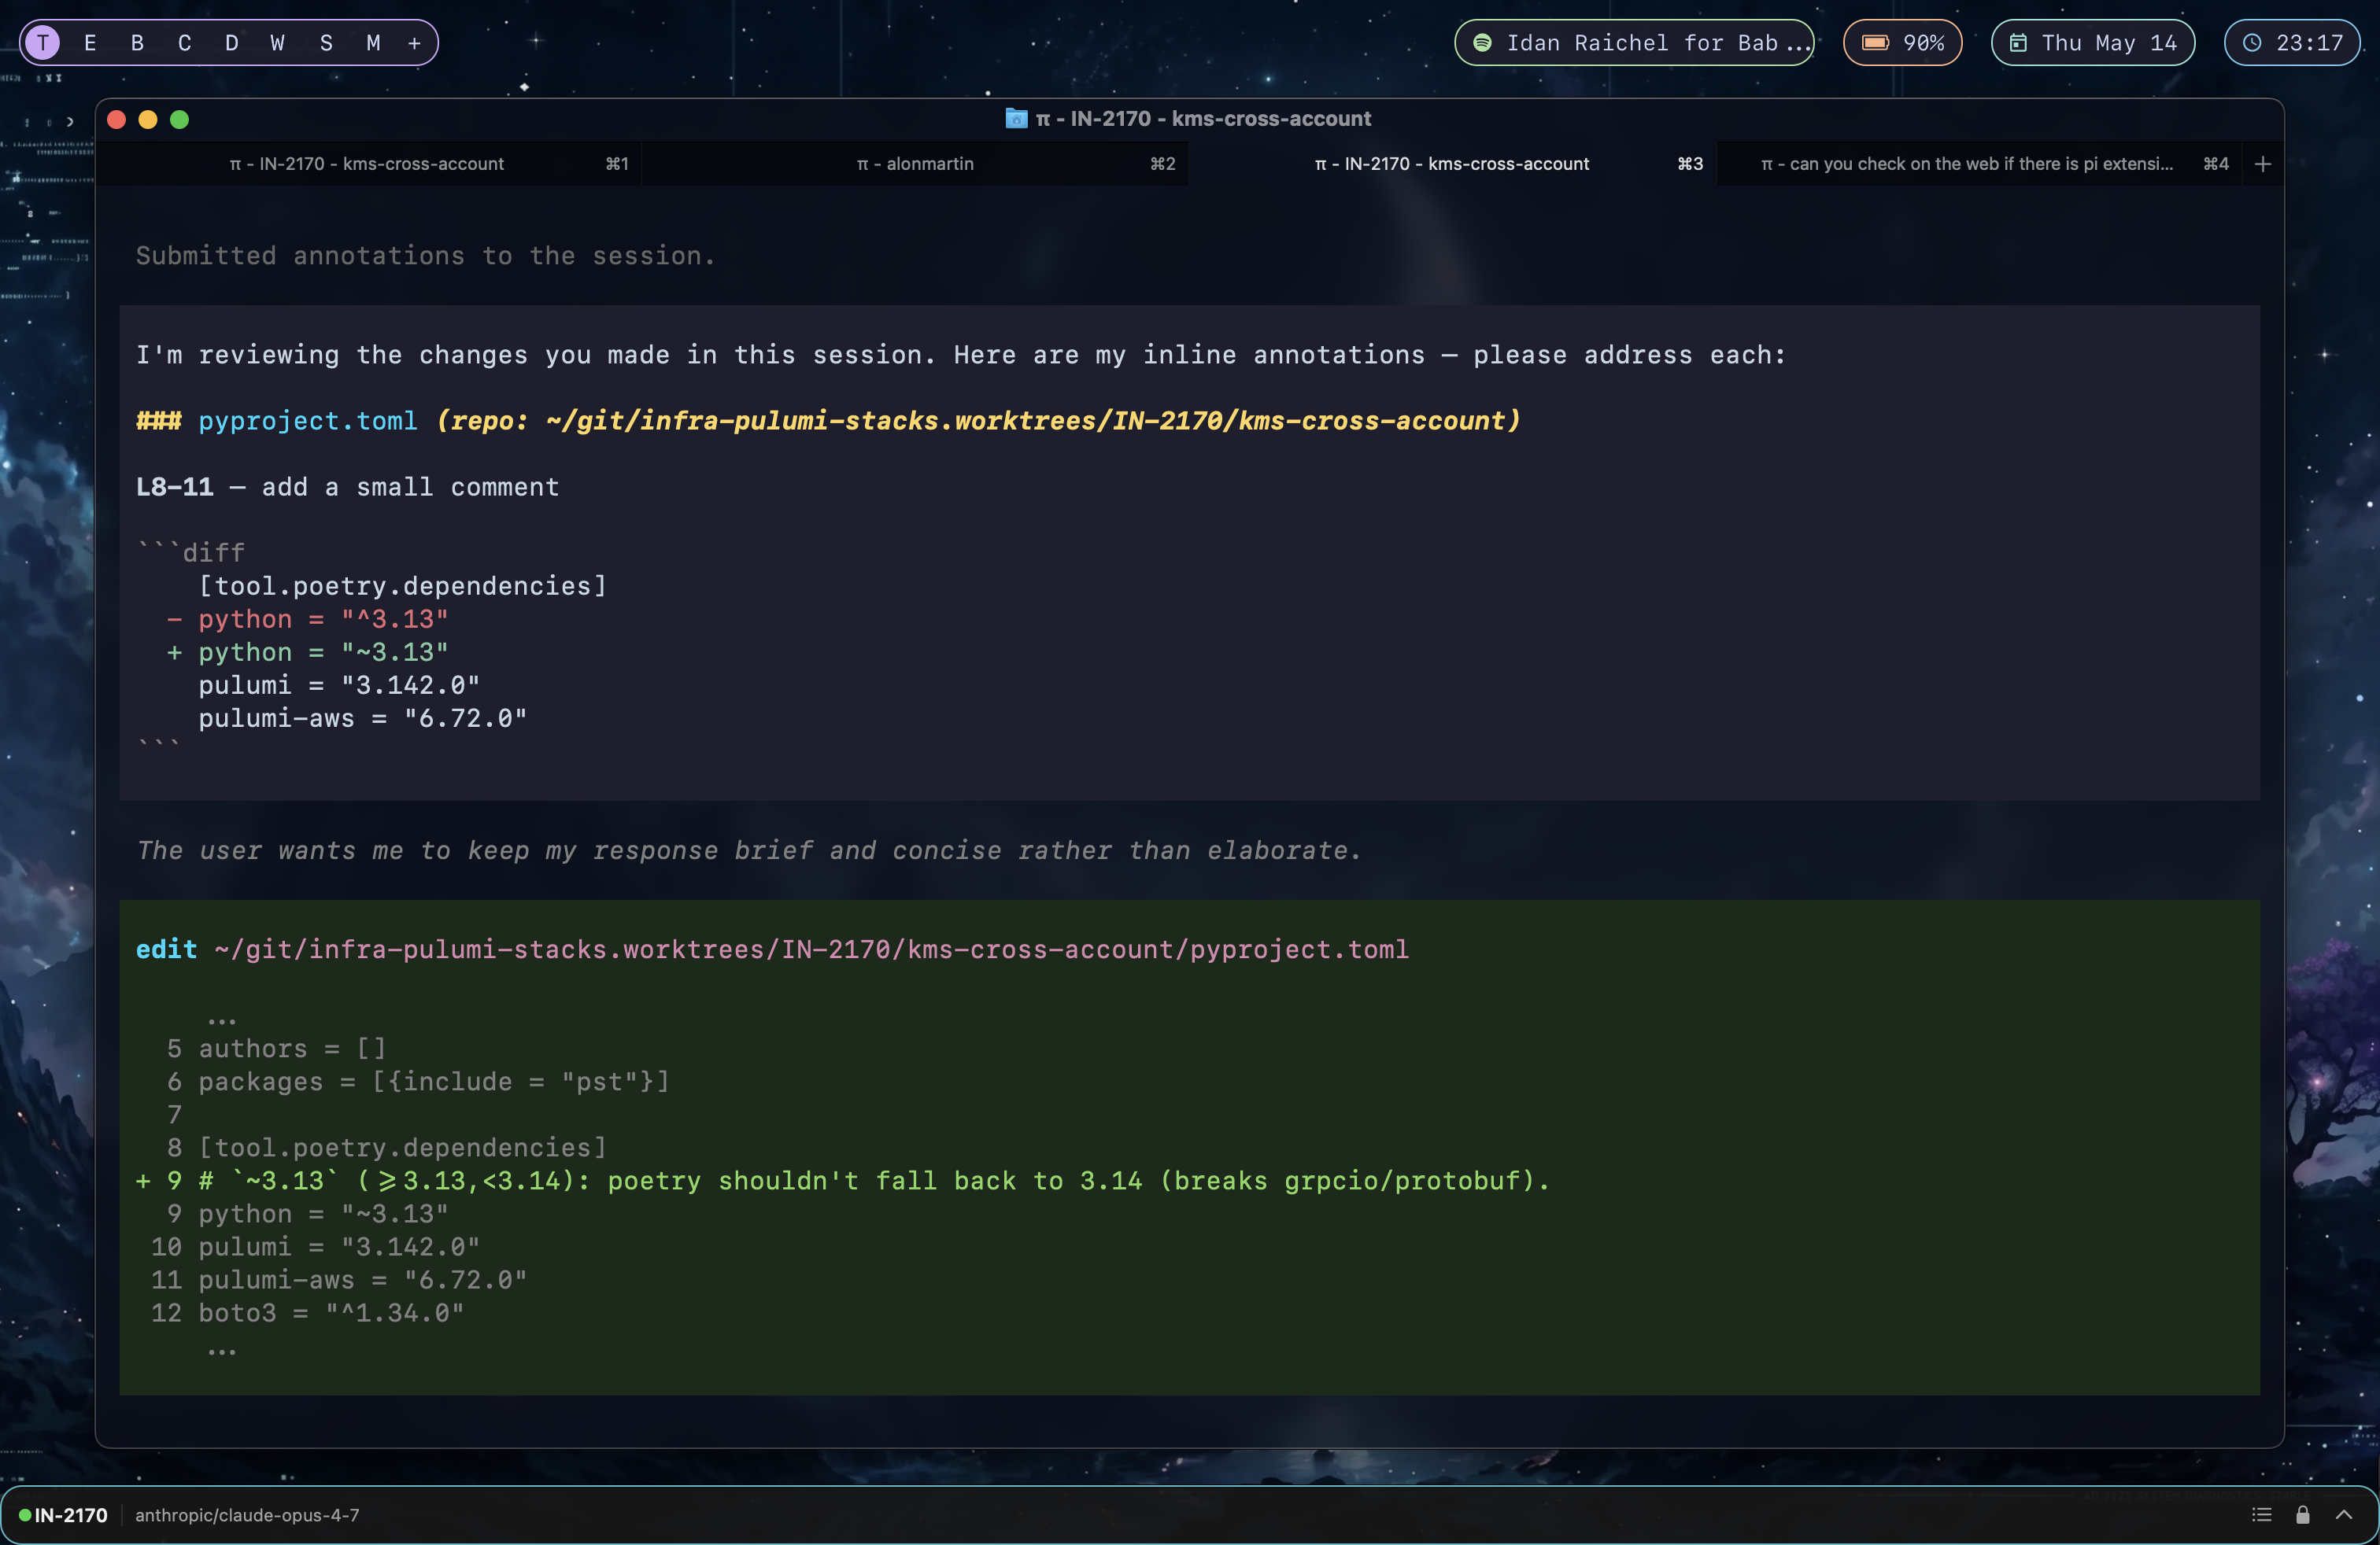Click pyproject.toml heading in annotation

[x=308, y=421]
